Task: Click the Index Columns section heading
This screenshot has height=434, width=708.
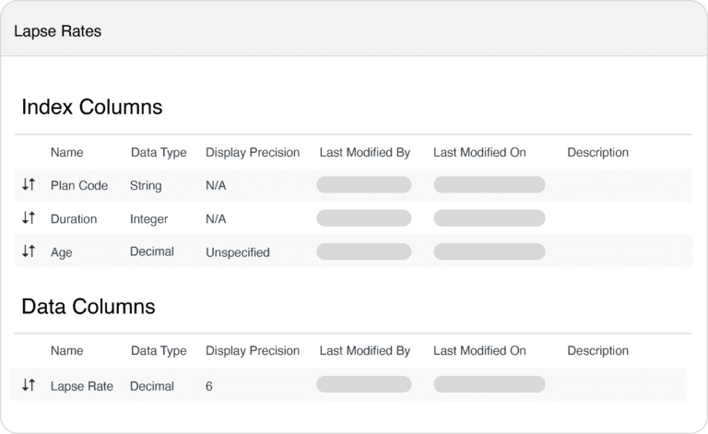Action: (92, 107)
